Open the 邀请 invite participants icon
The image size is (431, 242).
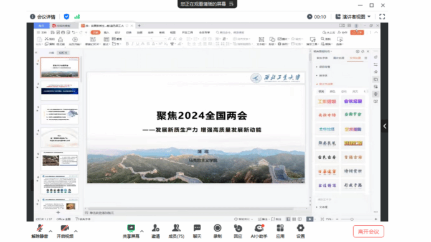point(156,231)
